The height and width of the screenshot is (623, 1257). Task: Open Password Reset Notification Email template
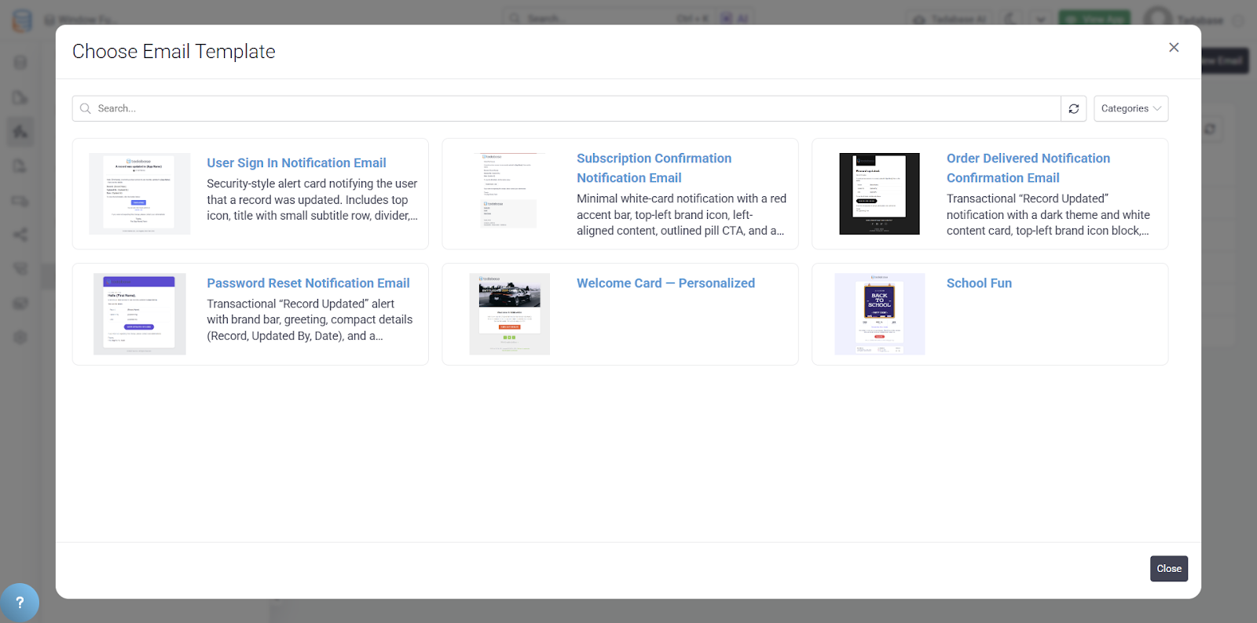(308, 283)
